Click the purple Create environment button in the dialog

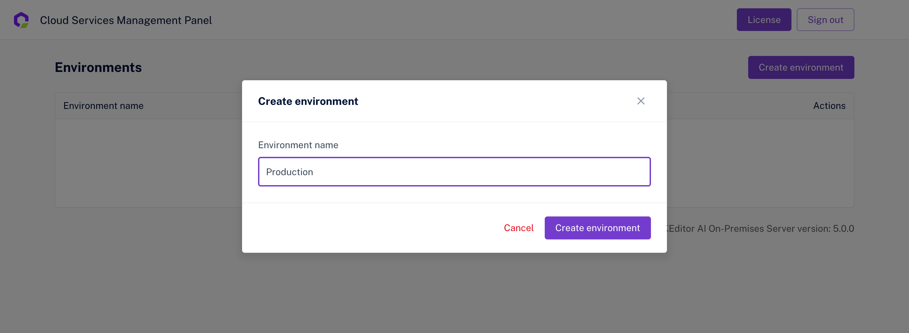coord(597,228)
